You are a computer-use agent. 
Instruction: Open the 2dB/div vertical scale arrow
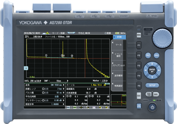coord(42,36)
